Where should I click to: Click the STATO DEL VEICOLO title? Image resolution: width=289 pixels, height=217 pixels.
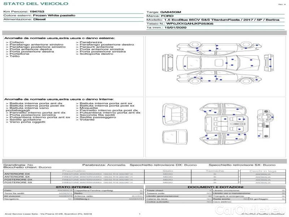tap(35, 4)
